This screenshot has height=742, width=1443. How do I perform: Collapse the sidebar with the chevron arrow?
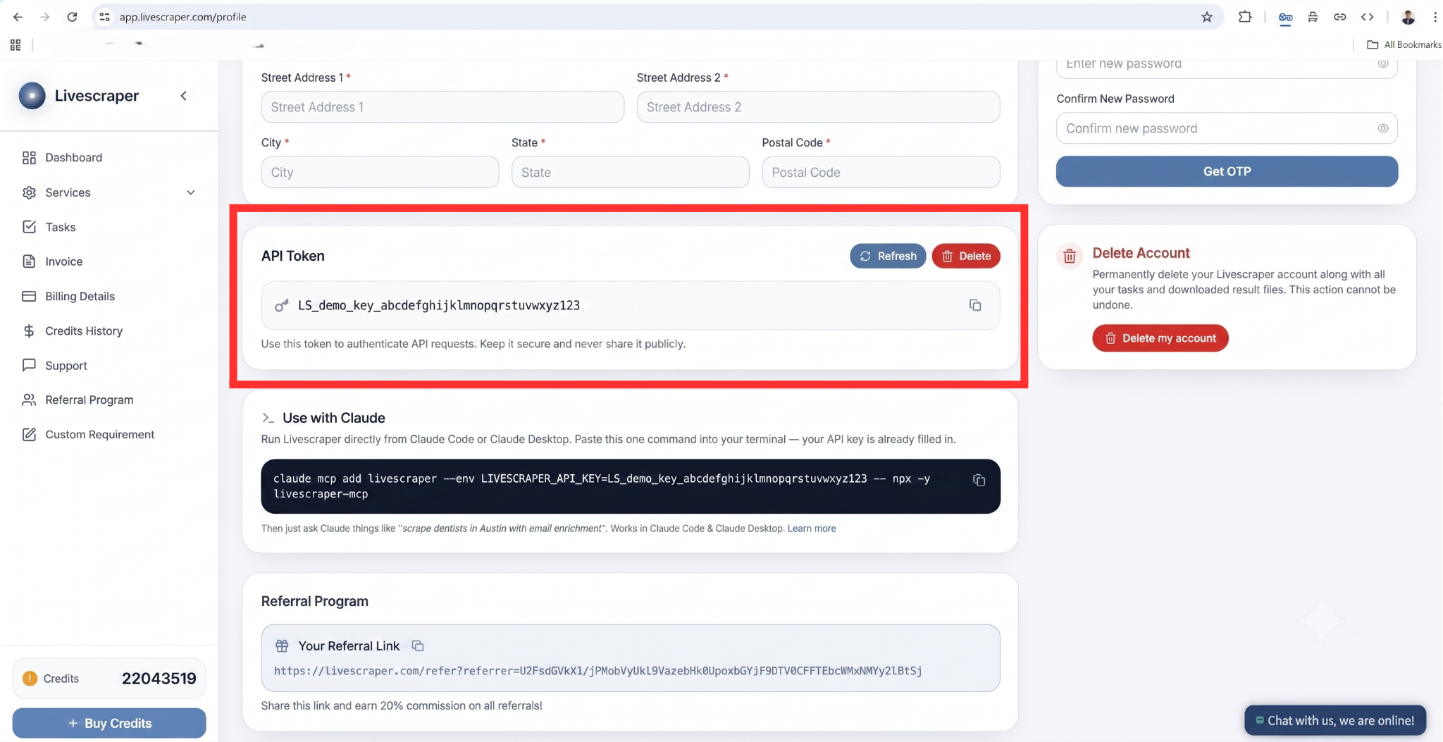[184, 96]
